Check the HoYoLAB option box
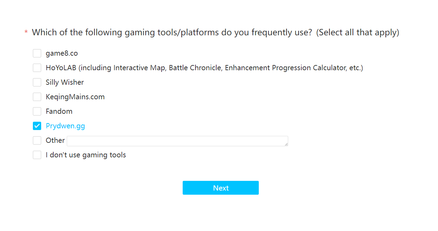 37,68
